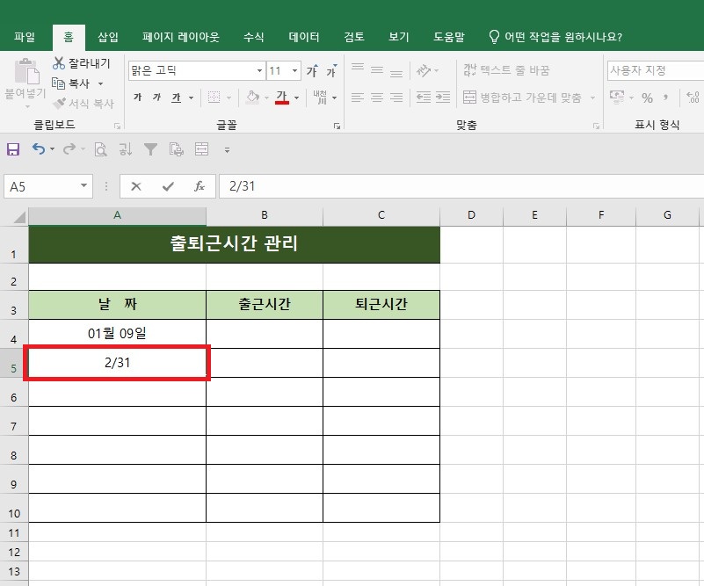Align text left

pos(358,97)
